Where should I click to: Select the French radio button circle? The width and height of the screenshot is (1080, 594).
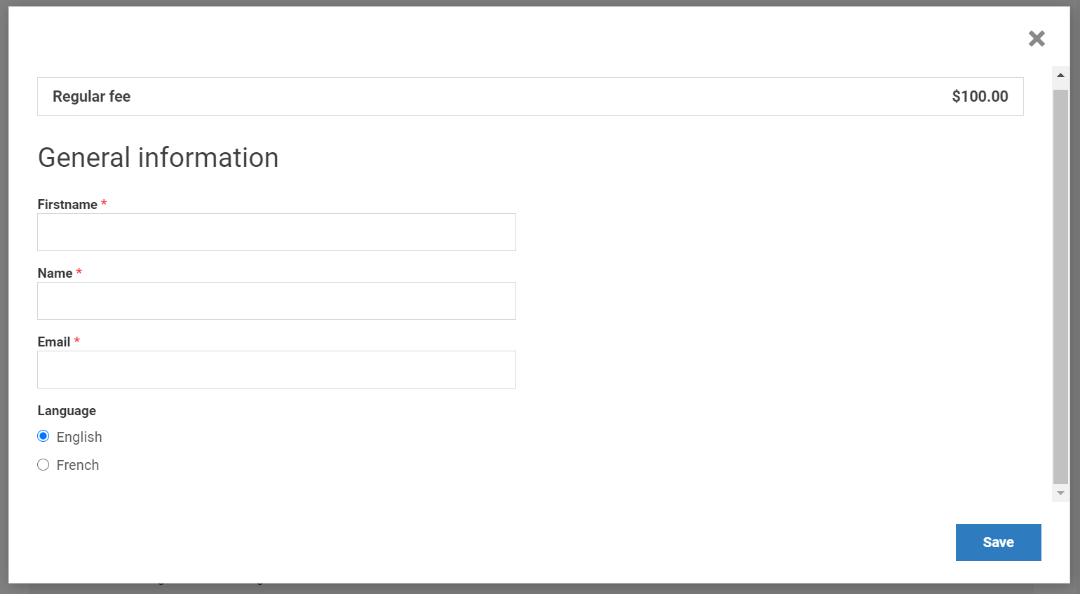43,465
